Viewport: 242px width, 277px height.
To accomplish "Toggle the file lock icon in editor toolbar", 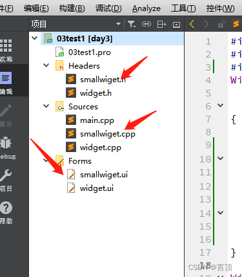I will point(222,24).
